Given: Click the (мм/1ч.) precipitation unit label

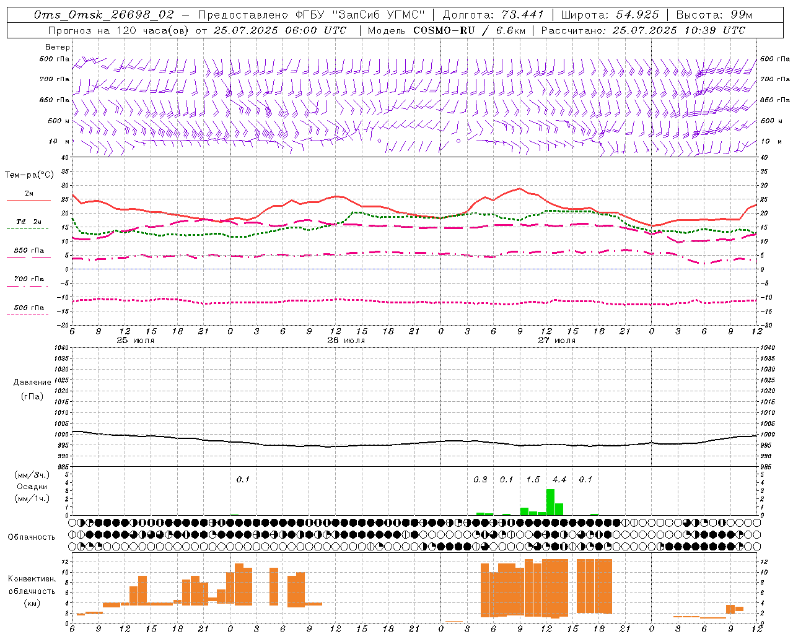Looking at the screenshot, I should click(32, 498).
